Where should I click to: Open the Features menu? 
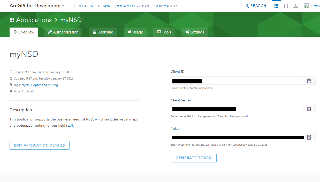pyautogui.click(x=83, y=6)
